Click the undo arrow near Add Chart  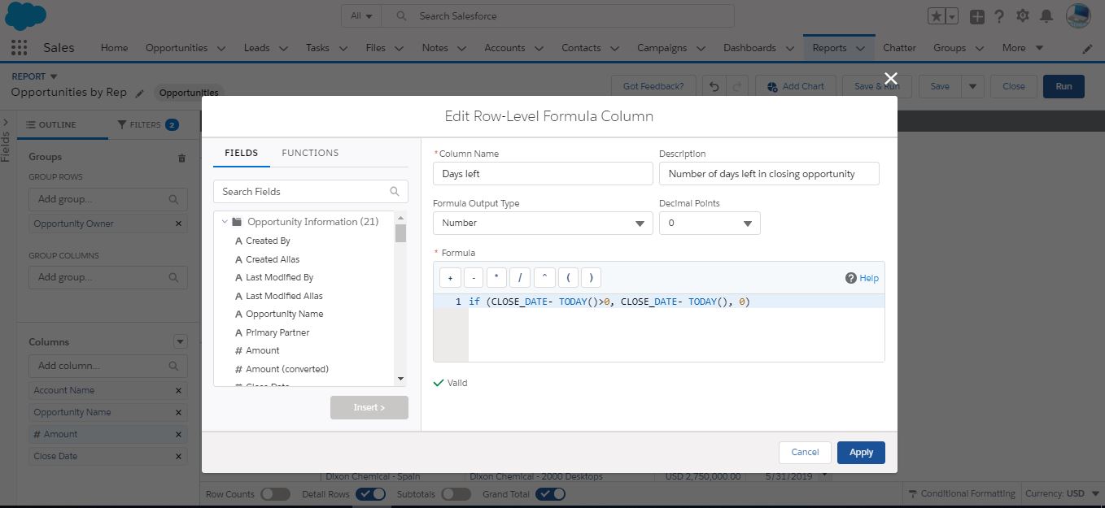(713, 85)
